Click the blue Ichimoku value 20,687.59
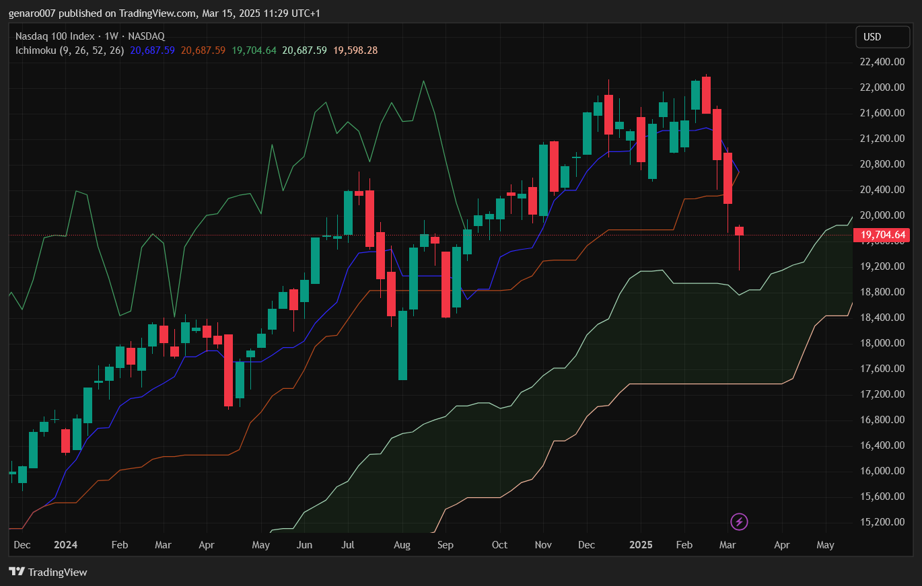Image resolution: width=922 pixels, height=586 pixels. 153,50
